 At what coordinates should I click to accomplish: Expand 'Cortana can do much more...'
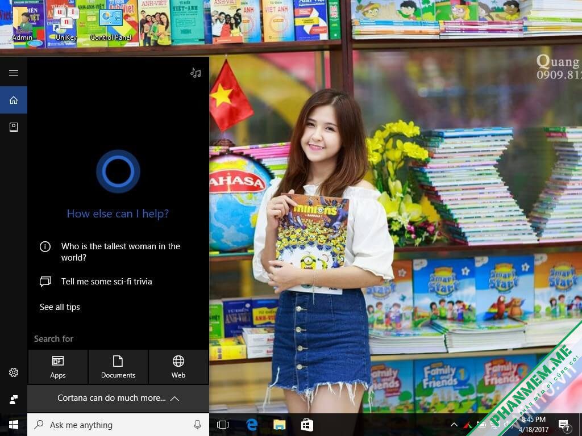point(118,398)
